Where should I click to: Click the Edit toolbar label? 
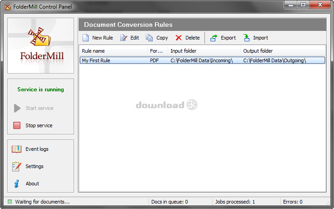[x=135, y=38]
